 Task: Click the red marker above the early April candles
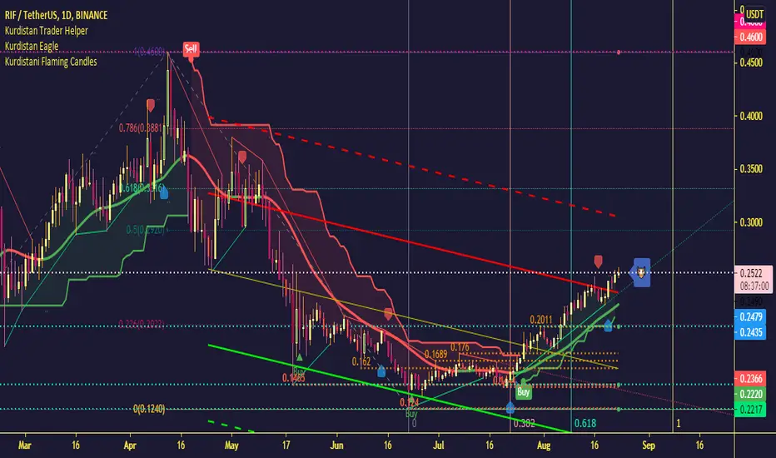[151, 106]
